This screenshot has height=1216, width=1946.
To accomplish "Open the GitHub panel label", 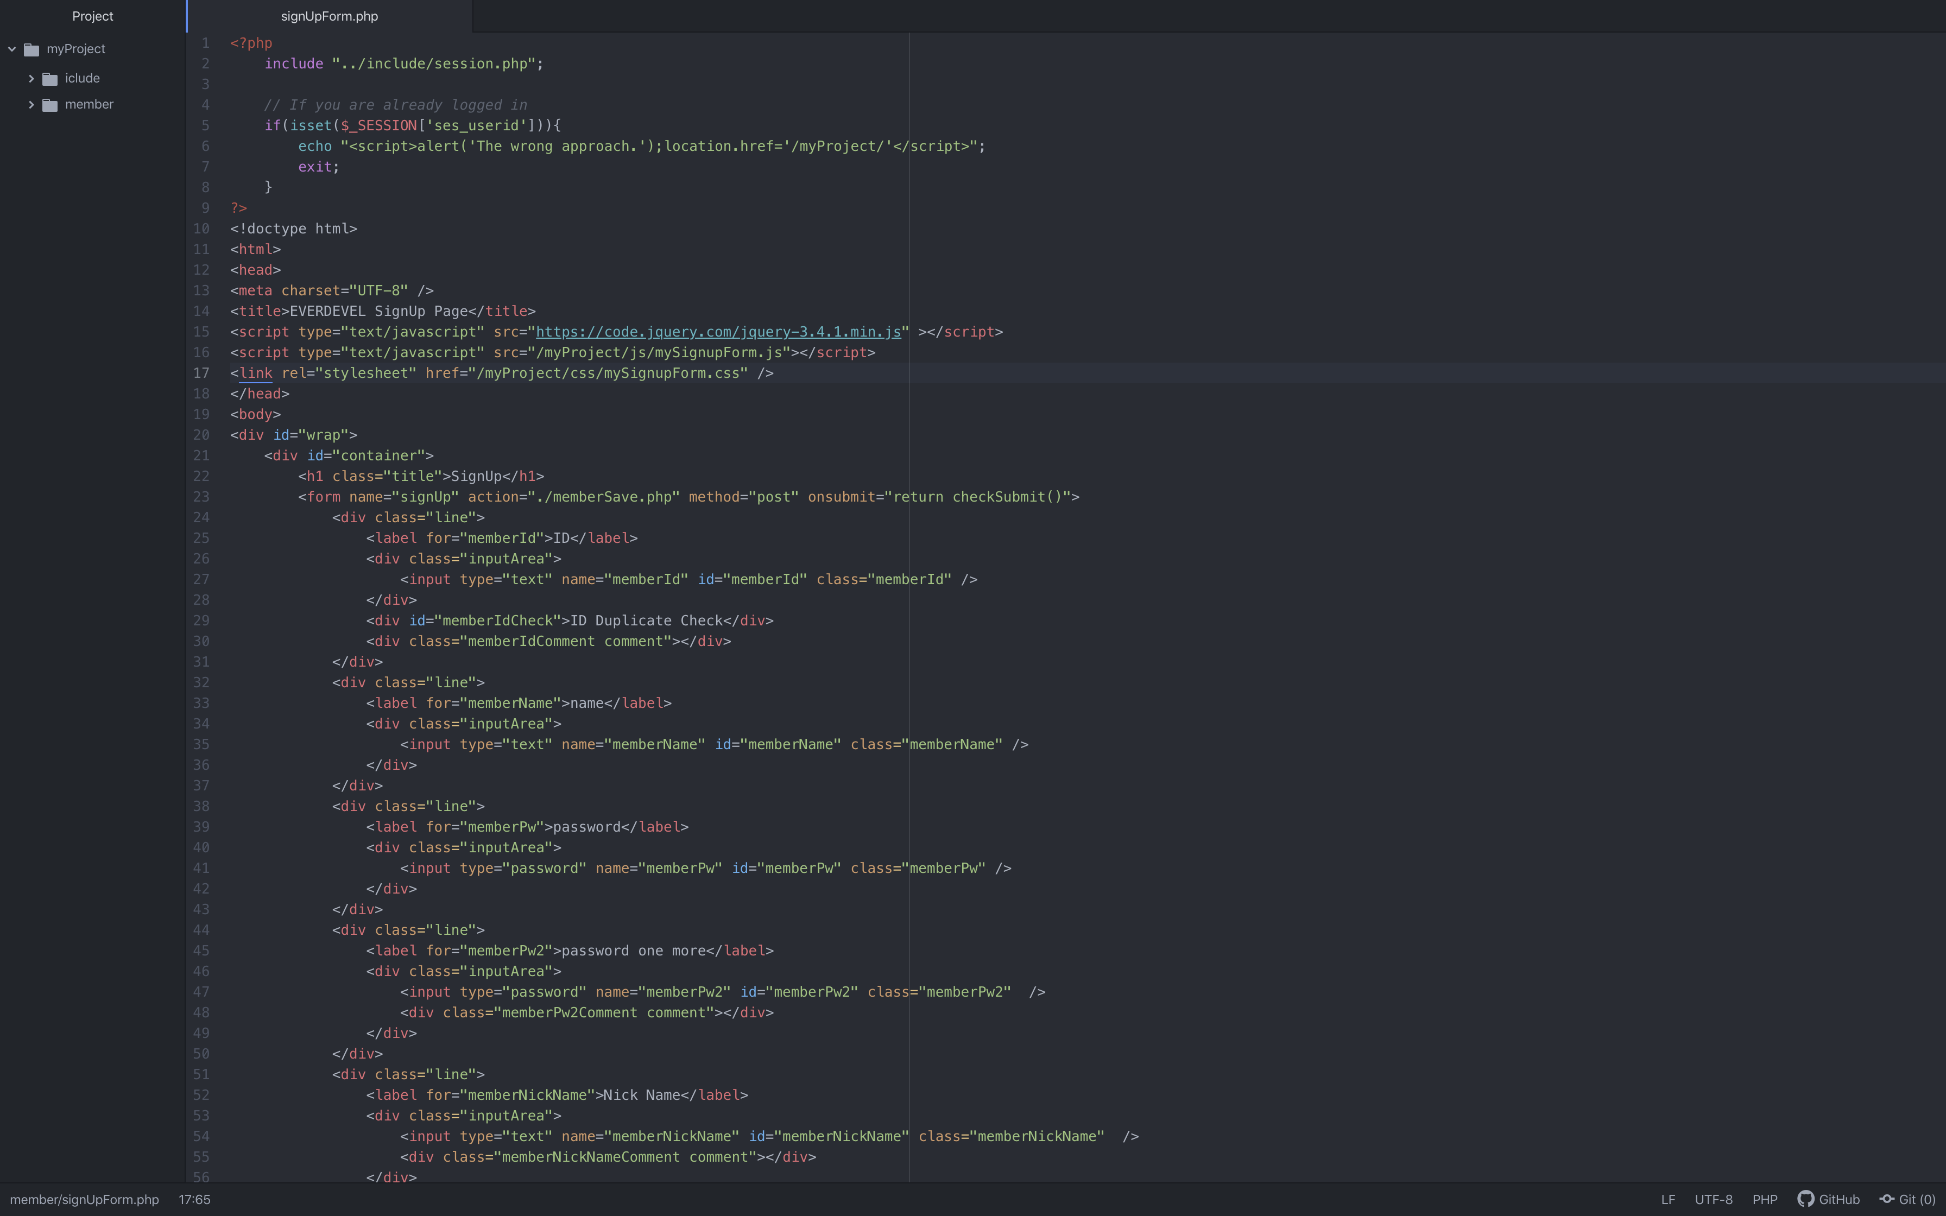I will (x=1839, y=1199).
